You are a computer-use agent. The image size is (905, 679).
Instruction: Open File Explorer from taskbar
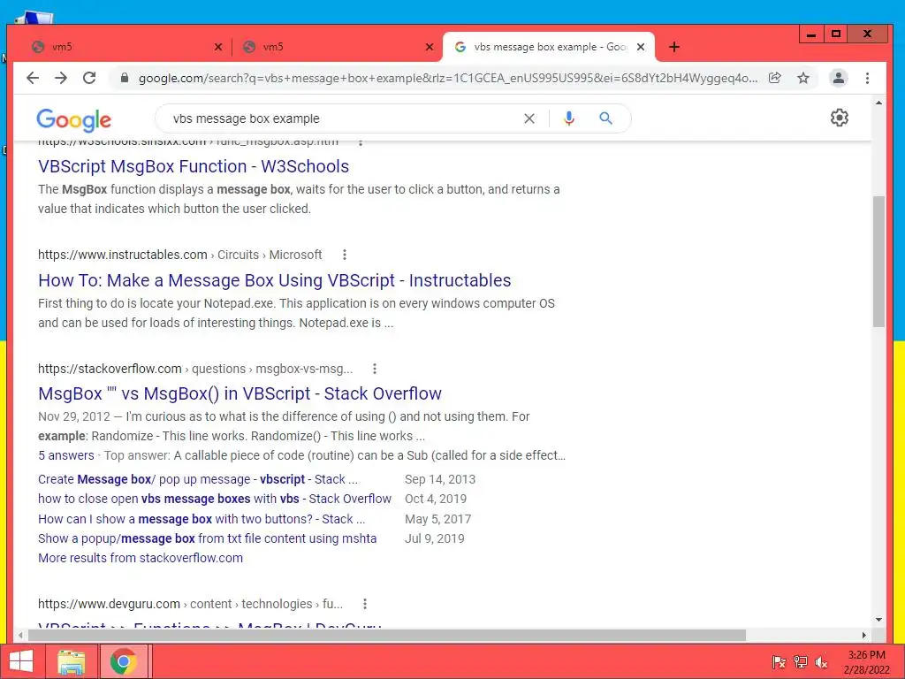(x=71, y=661)
